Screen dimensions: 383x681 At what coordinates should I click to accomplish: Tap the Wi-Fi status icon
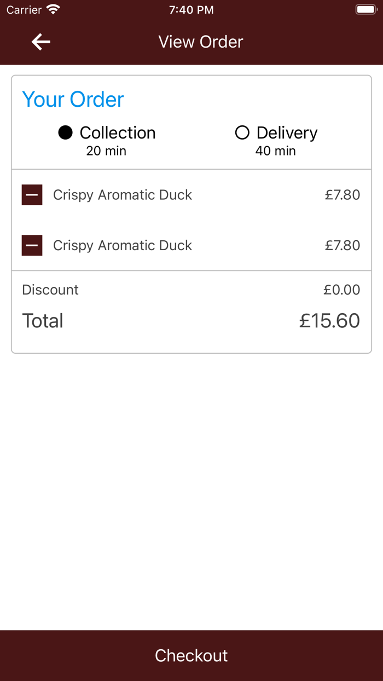pos(53,9)
